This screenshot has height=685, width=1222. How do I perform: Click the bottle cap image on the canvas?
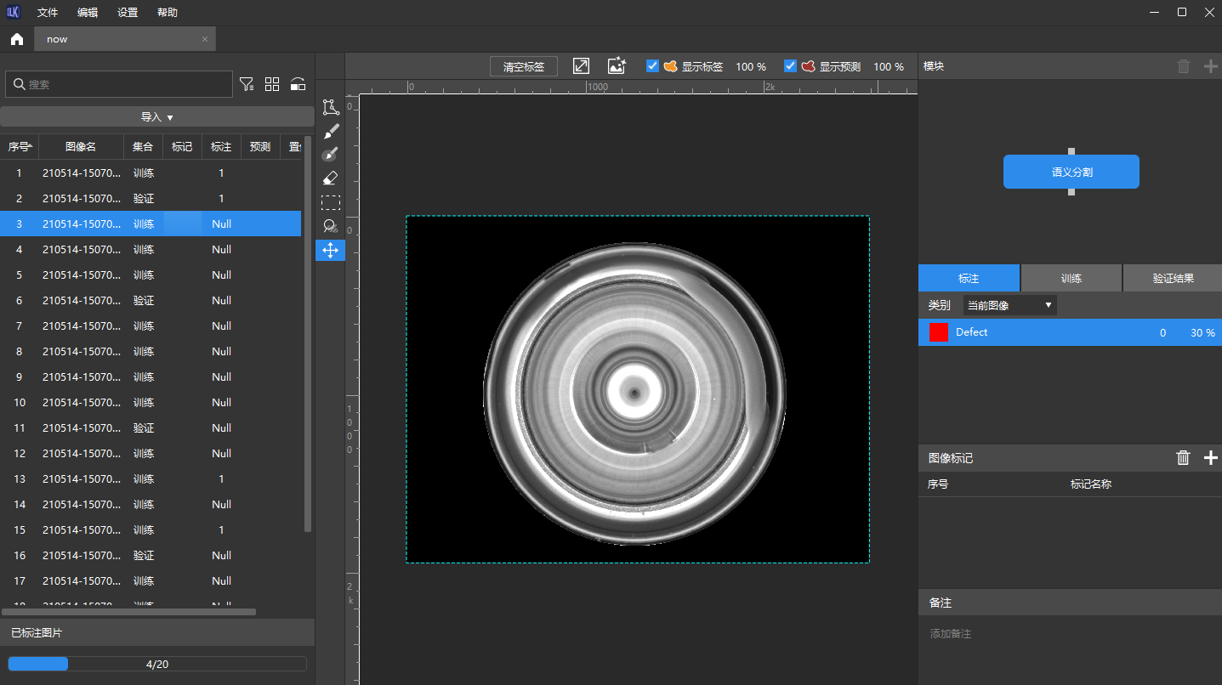click(634, 393)
